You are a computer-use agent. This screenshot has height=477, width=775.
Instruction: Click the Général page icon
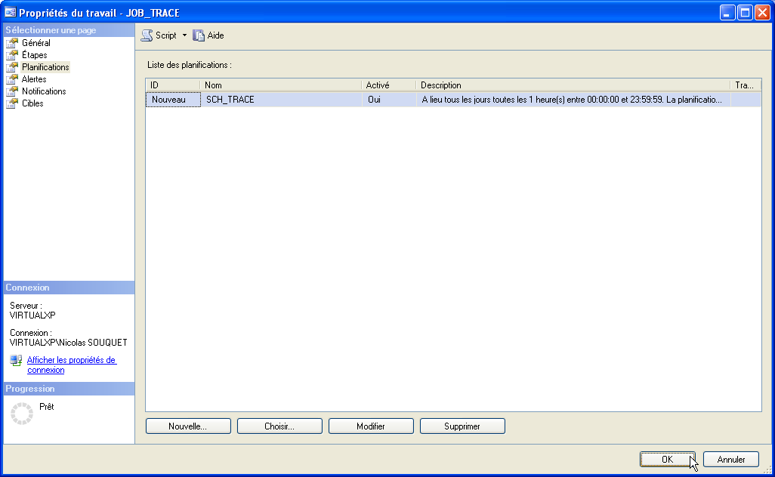click(12, 43)
